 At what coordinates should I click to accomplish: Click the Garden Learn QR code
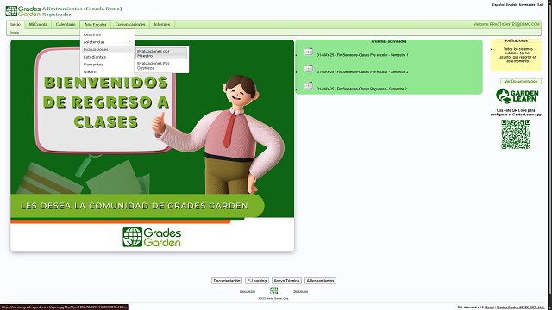(516, 134)
